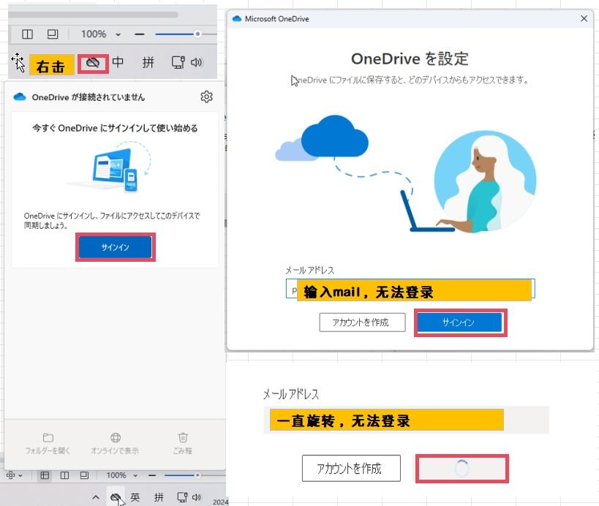Viewport: 599px width, 506px height.
Task: Click the volume icon on the bottom taskbar
Action: coord(196,497)
